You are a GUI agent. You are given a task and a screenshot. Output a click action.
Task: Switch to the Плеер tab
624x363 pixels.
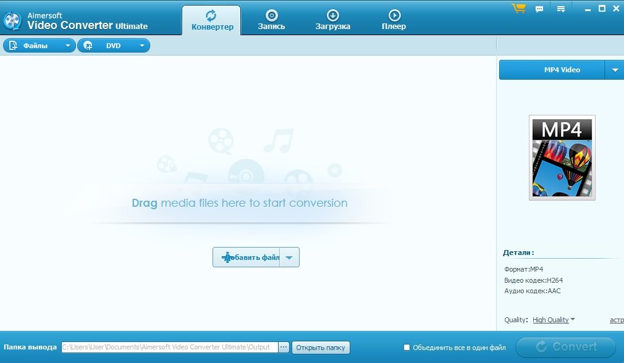point(394,20)
